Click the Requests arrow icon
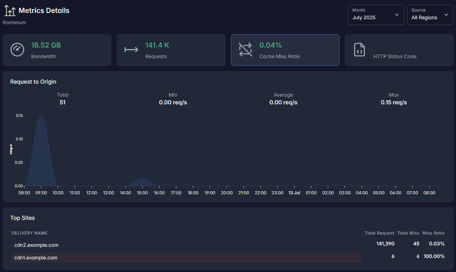 131,50
